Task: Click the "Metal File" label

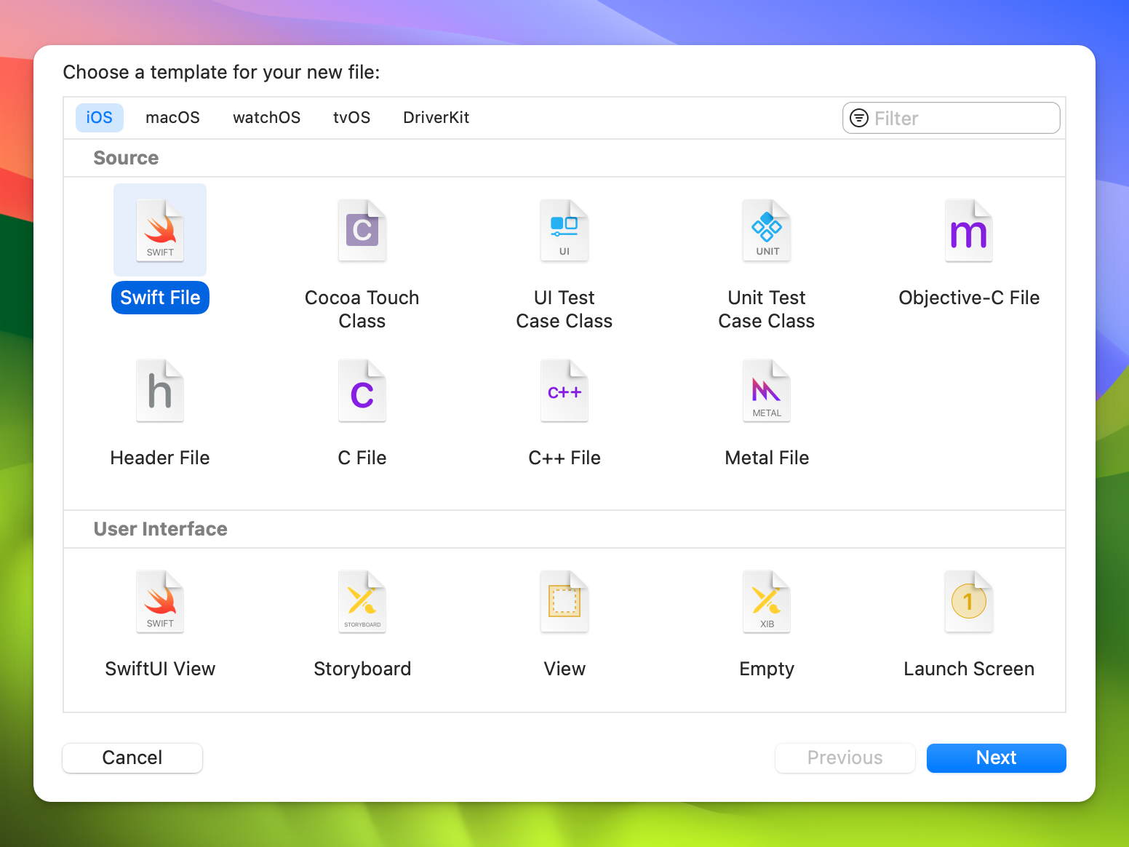Action: coord(767,458)
